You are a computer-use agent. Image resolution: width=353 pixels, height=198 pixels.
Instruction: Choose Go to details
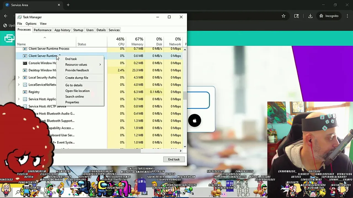point(74,85)
